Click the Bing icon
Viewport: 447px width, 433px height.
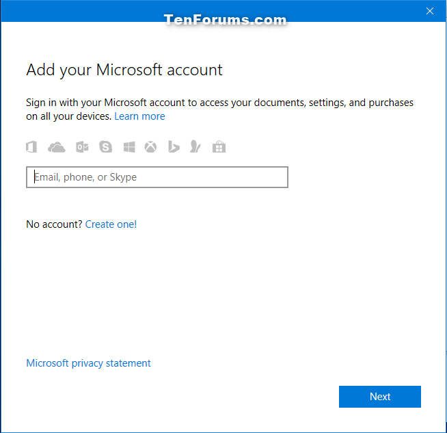pyautogui.click(x=174, y=147)
